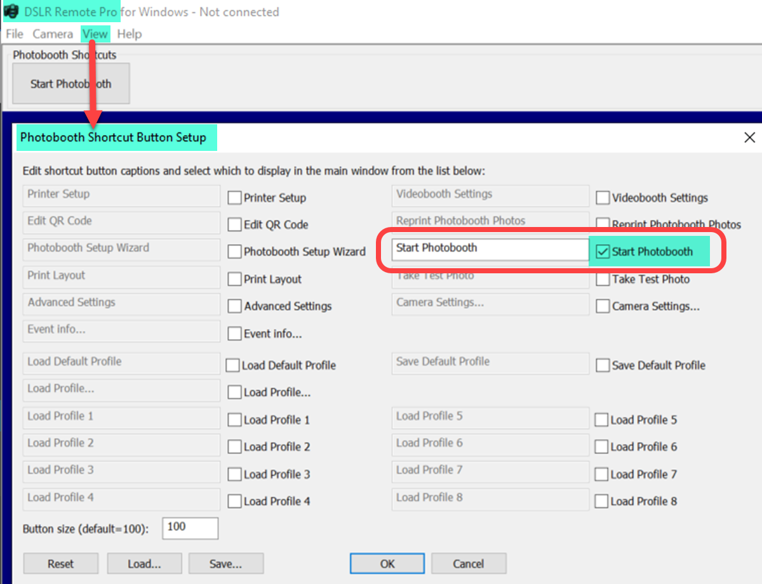Viewport: 762px width, 584px height.
Task: Tick the Load Profile 1 checkbox
Action: click(234, 420)
